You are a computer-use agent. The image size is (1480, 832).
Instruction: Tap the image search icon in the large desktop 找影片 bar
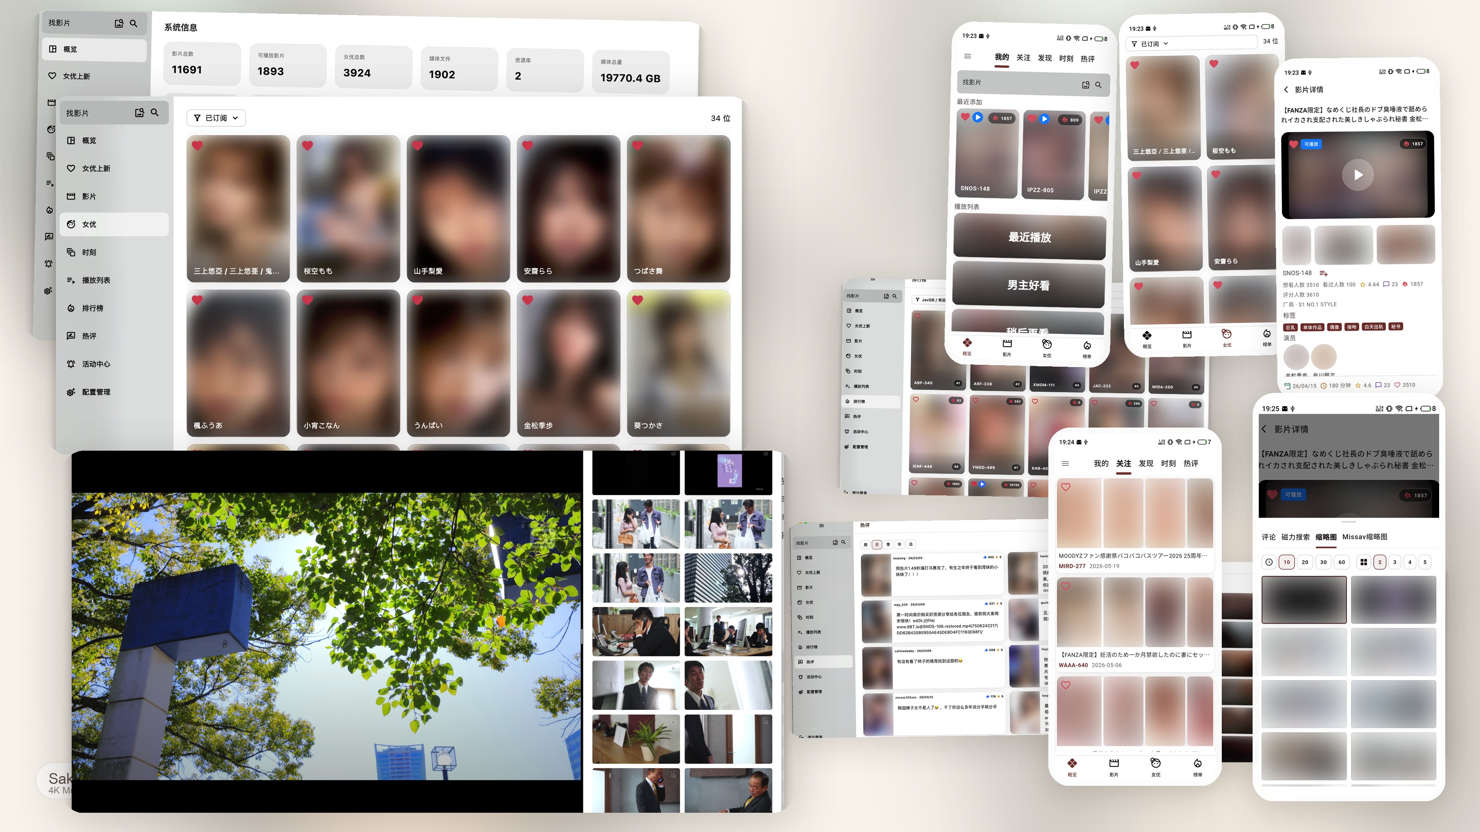[139, 113]
